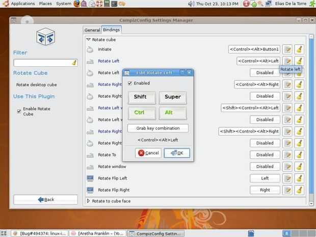Click user name Elias De la Torre
Screen dimensions: 316x237
pos(291,4)
